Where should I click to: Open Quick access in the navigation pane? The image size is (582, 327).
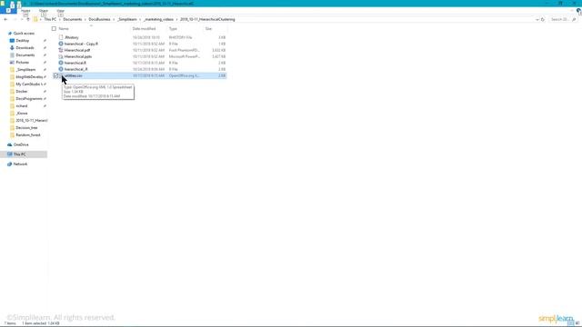pos(24,34)
